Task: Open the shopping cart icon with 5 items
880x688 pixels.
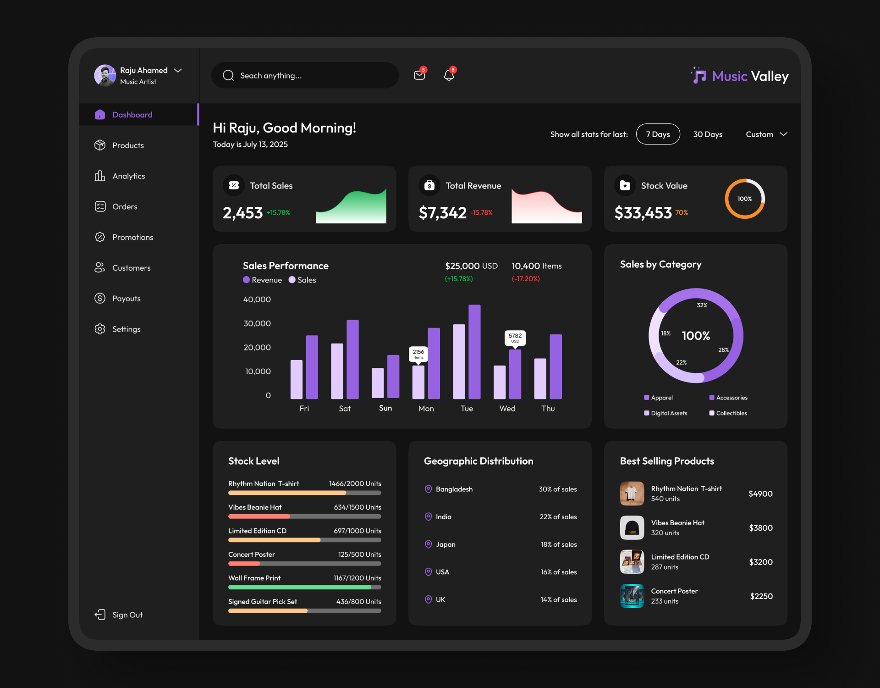Action: coord(419,75)
